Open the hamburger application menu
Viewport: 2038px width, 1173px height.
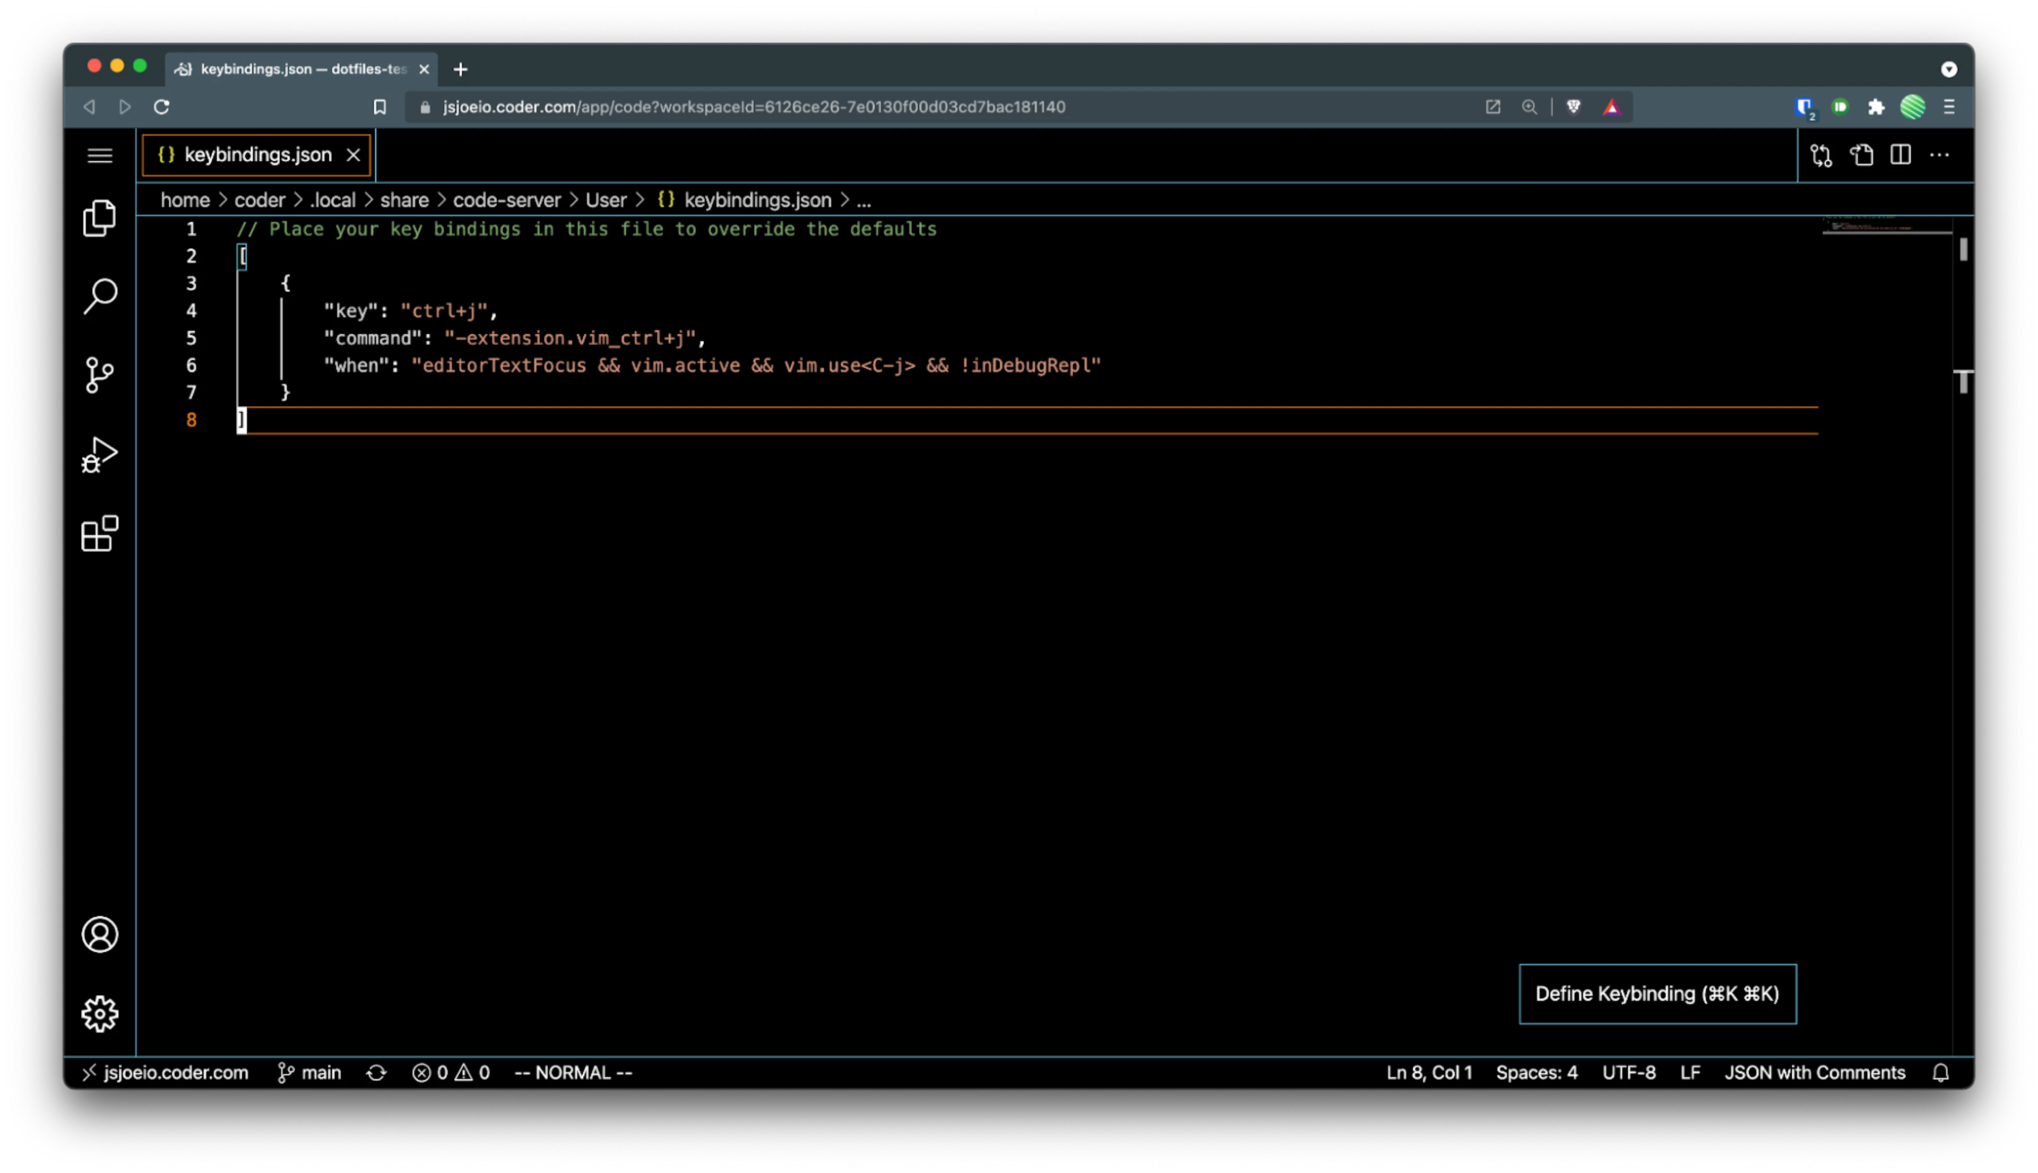click(100, 155)
